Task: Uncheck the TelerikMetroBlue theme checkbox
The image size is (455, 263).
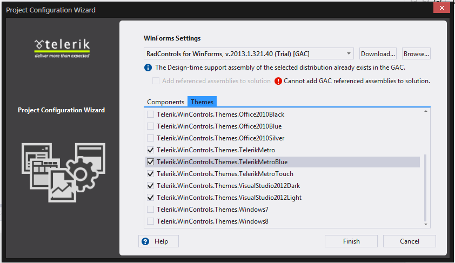Action: point(150,162)
